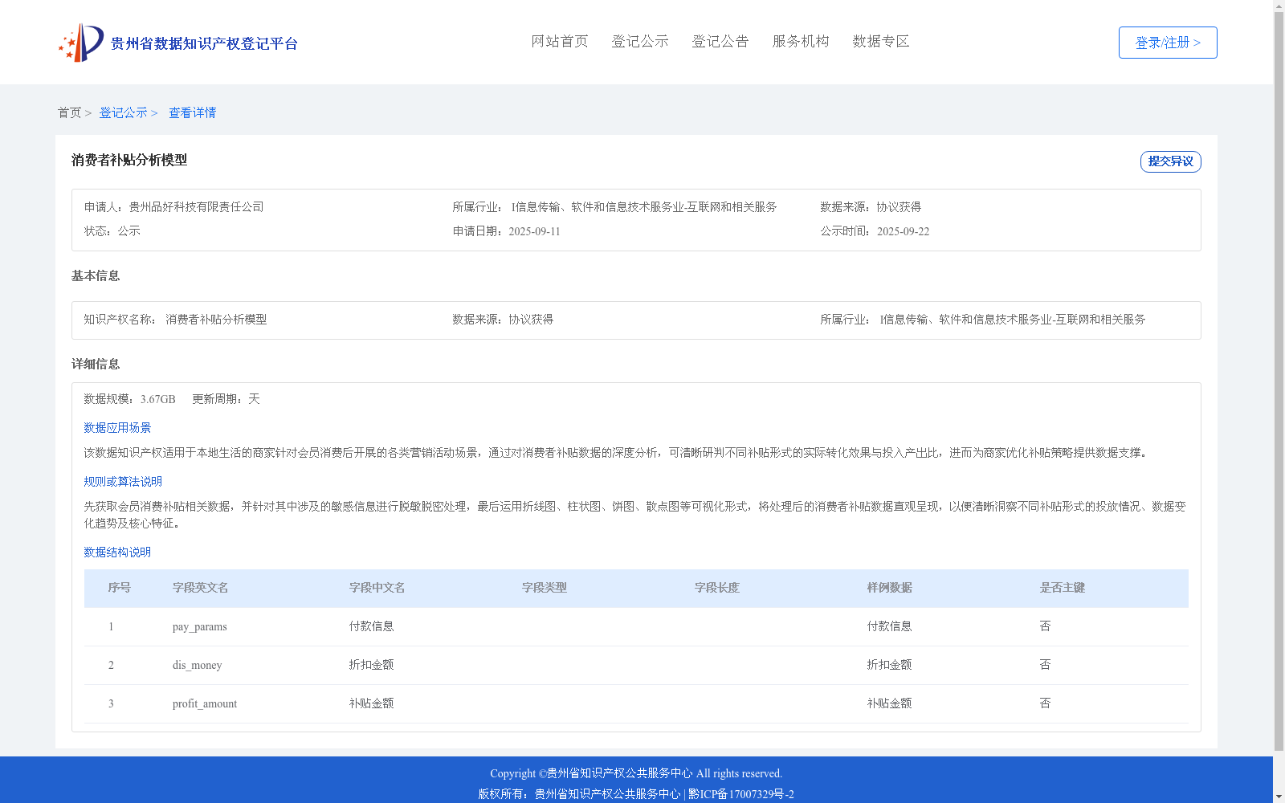The height and width of the screenshot is (803, 1285).
Task: Click the page vertical scrollbar thumb
Action: point(1279,381)
